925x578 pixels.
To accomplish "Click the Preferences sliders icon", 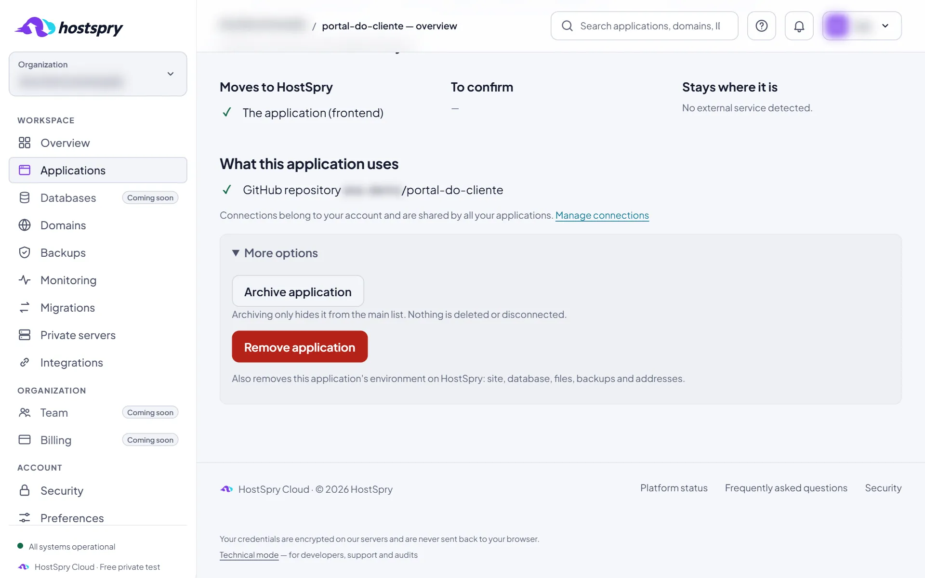I will 25,518.
